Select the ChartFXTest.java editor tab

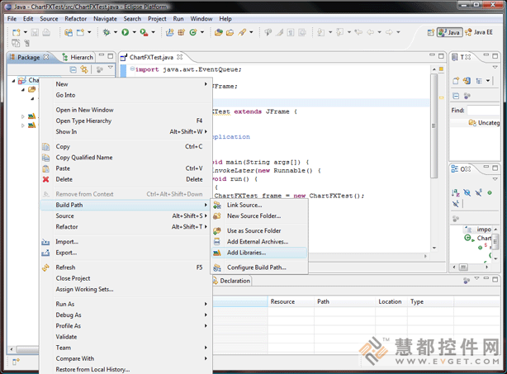(x=151, y=57)
